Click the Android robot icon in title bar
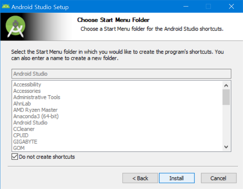The width and height of the screenshot is (243, 189). [x=6, y=7]
